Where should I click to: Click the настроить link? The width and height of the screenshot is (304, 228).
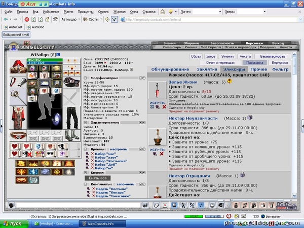(119, 149)
